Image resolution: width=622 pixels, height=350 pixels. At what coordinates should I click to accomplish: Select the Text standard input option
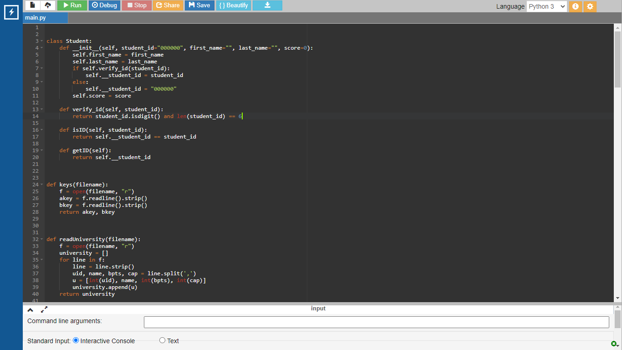162,340
